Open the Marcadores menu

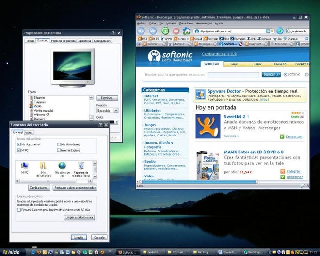click(186, 23)
